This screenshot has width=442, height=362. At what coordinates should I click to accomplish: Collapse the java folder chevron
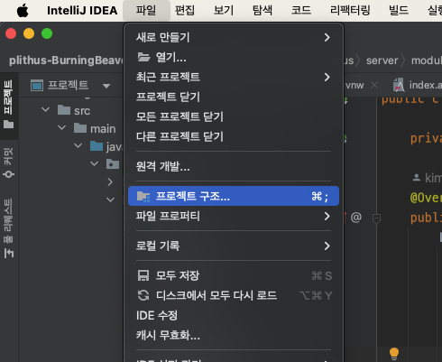(x=78, y=146)
